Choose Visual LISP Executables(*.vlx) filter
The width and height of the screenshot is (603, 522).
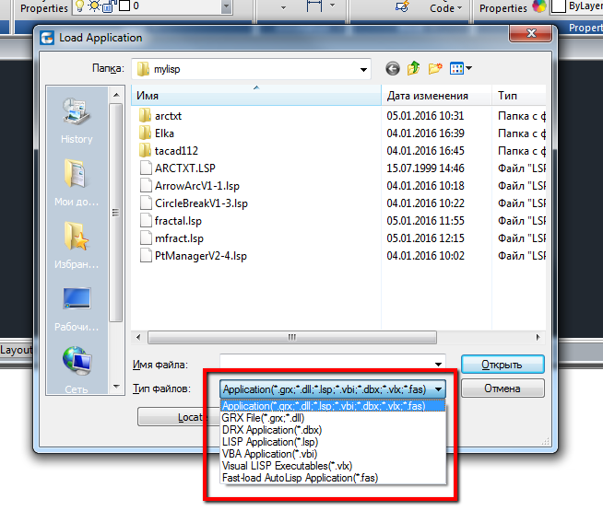pyautogui.click(x=333, y=466)
